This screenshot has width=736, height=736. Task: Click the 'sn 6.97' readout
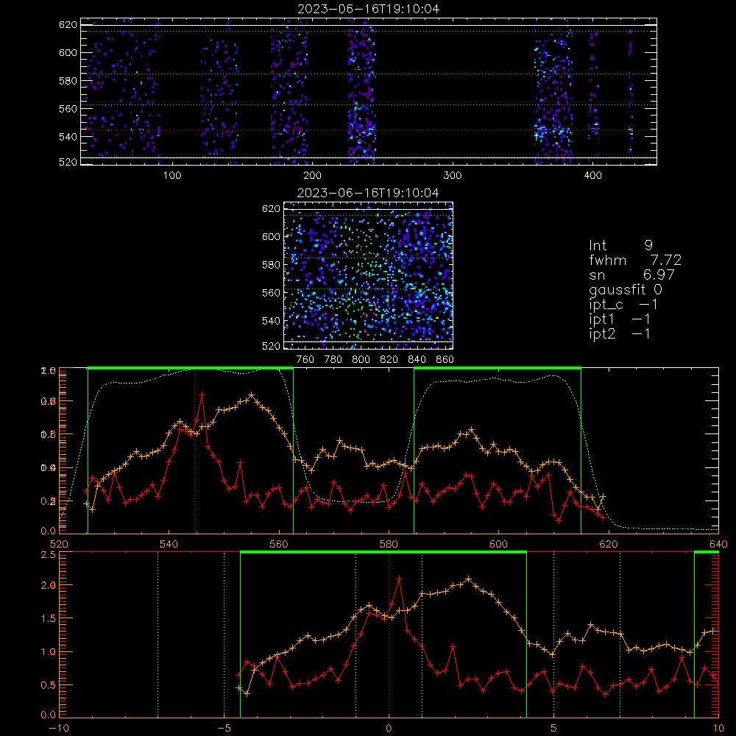pyautogui.click(x=631, y=275)
